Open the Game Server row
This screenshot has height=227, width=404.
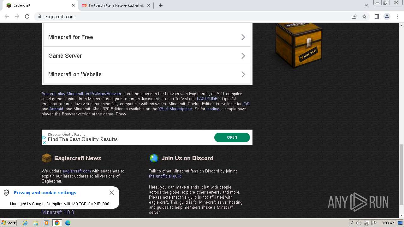[147, 56]
